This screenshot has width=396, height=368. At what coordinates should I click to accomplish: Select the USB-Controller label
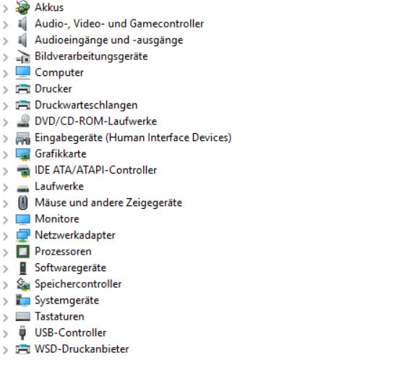(x=71, y=333)
